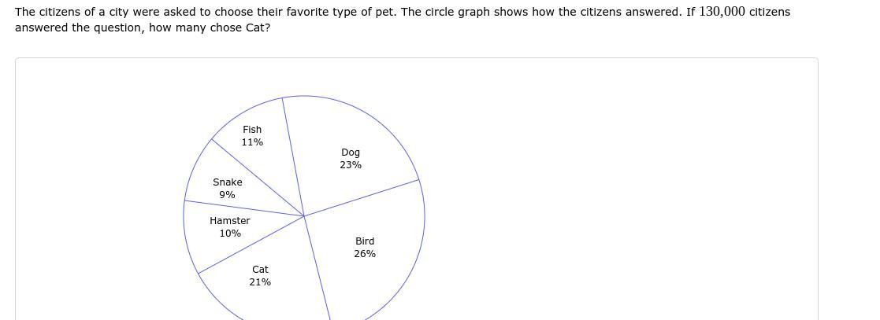Click the center point of the pie chart

[304, 216]
